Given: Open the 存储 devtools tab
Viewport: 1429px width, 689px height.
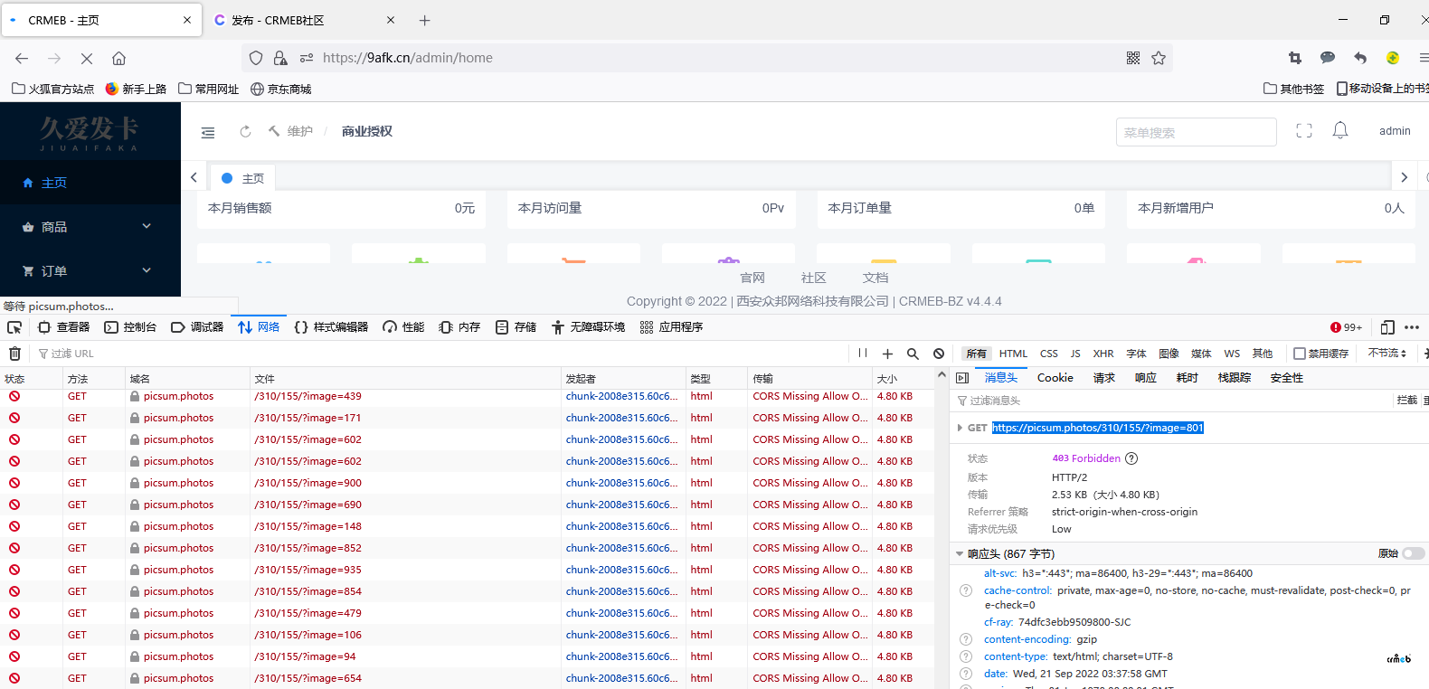Looking at the screenshot, I should click(516, 327).
